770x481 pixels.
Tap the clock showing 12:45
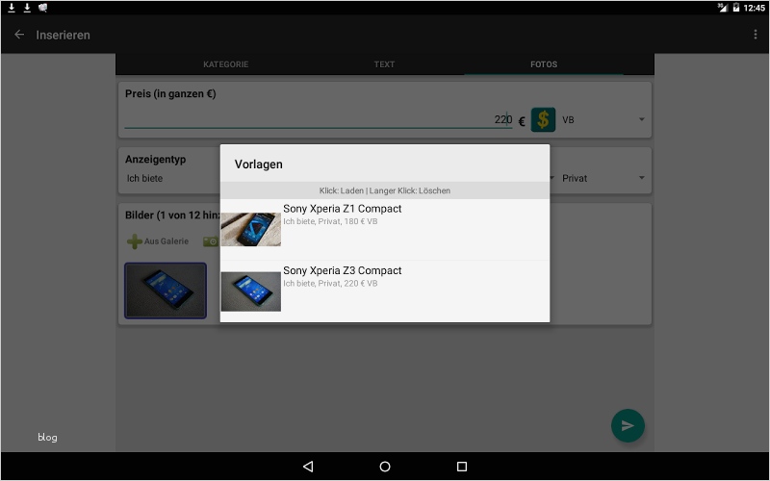755,8
